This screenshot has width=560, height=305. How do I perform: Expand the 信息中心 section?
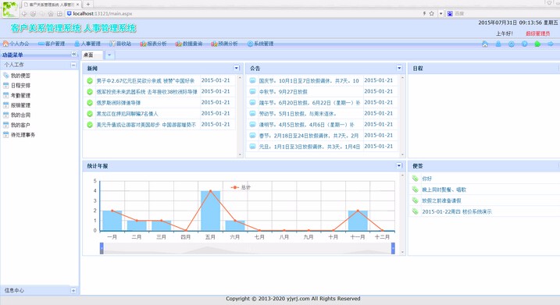[73, 290]
